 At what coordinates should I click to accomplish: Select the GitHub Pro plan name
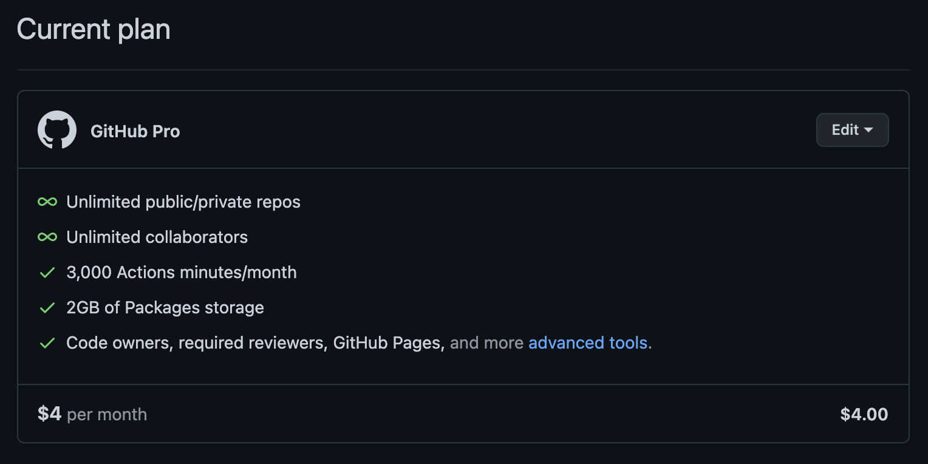tap(135, 132)
